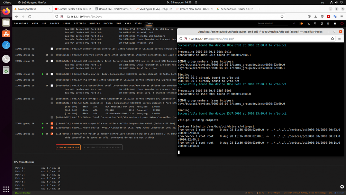The image size is (346, 195).
Task: Open Firefox application menu hamburger
Action: (342, 16)
